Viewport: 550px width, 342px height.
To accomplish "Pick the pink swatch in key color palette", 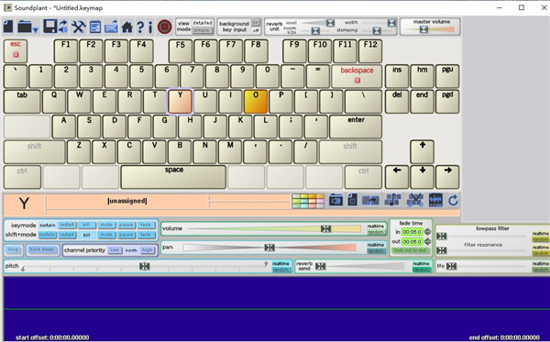I will [320, 202].
